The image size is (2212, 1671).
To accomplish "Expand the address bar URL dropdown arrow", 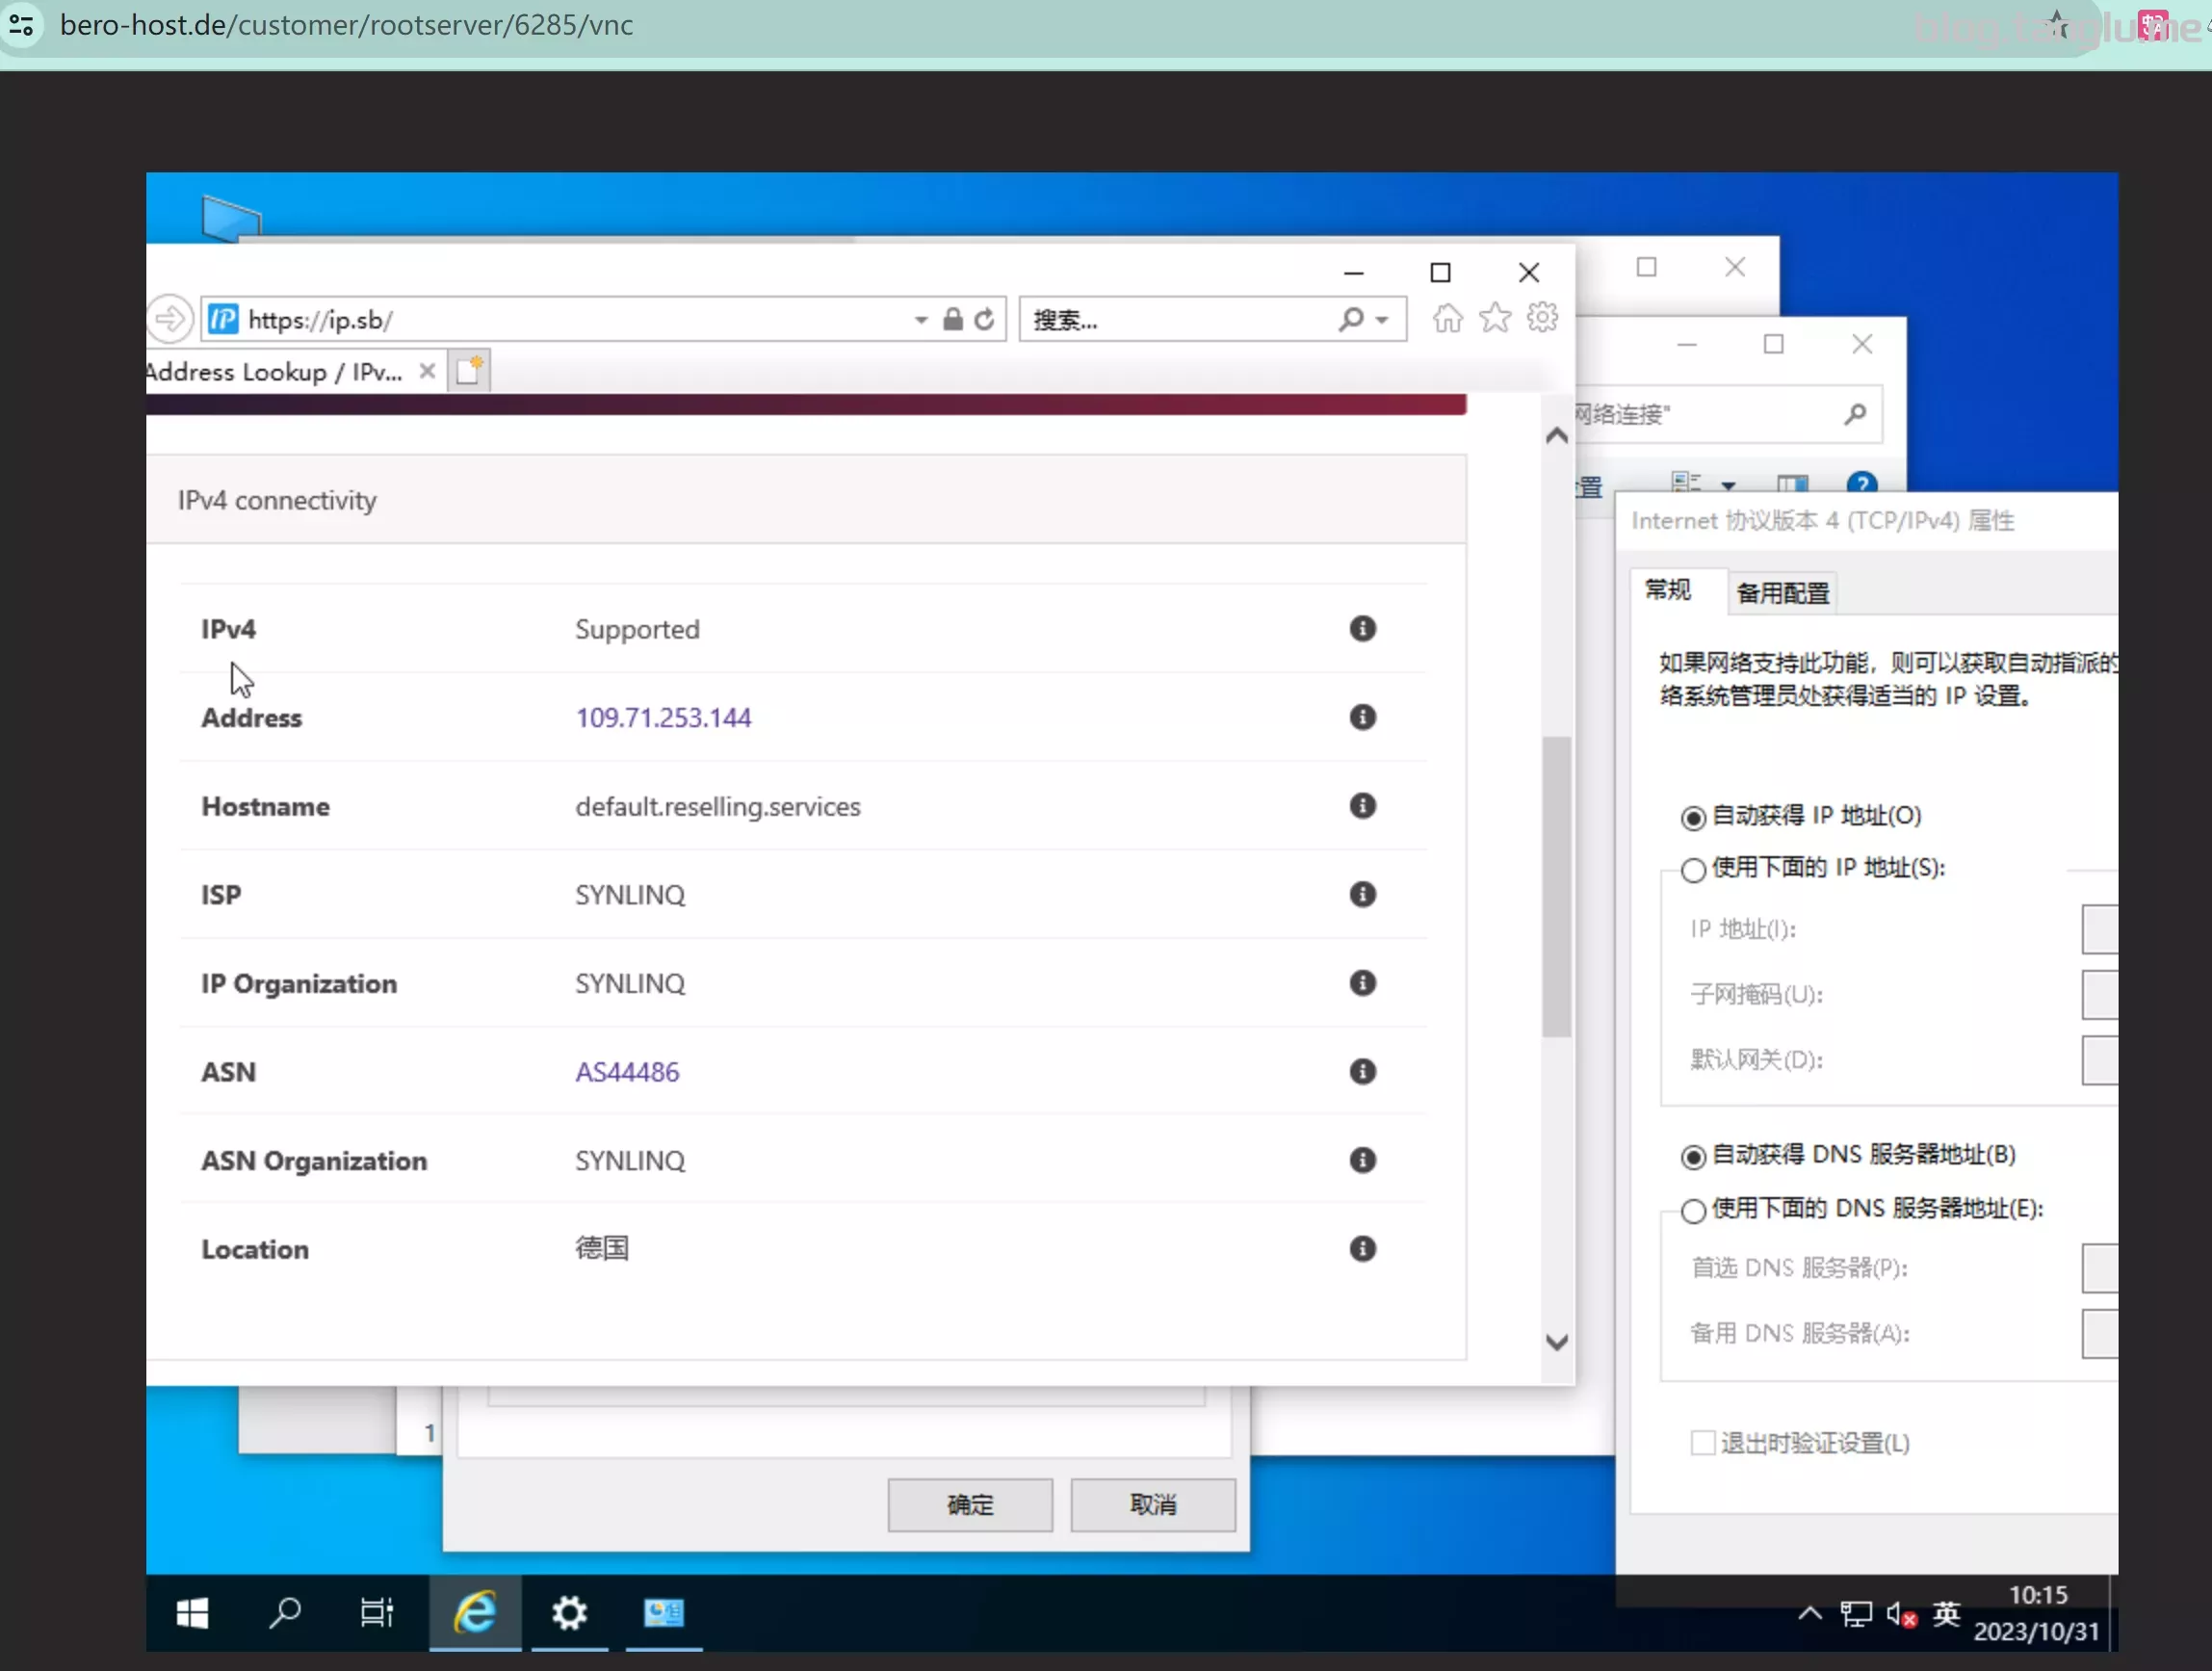I will point(921,321).
